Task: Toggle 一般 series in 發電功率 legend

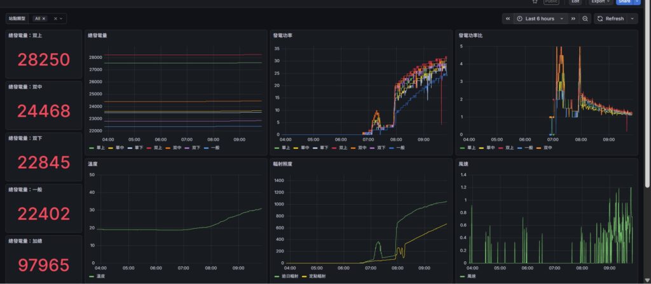Action: (x=397, y=148)
